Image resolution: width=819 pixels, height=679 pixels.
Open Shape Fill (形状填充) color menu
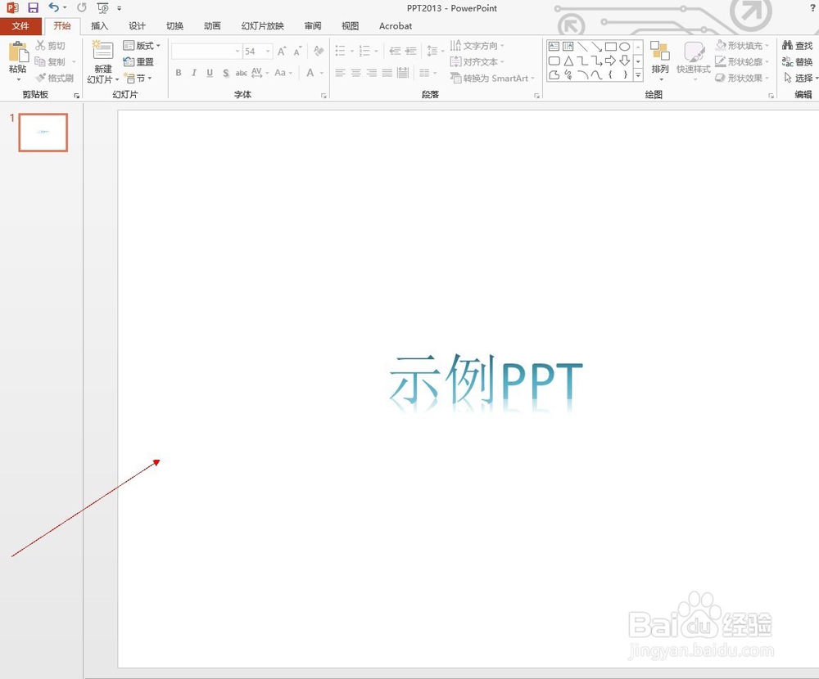click(742, 46)
